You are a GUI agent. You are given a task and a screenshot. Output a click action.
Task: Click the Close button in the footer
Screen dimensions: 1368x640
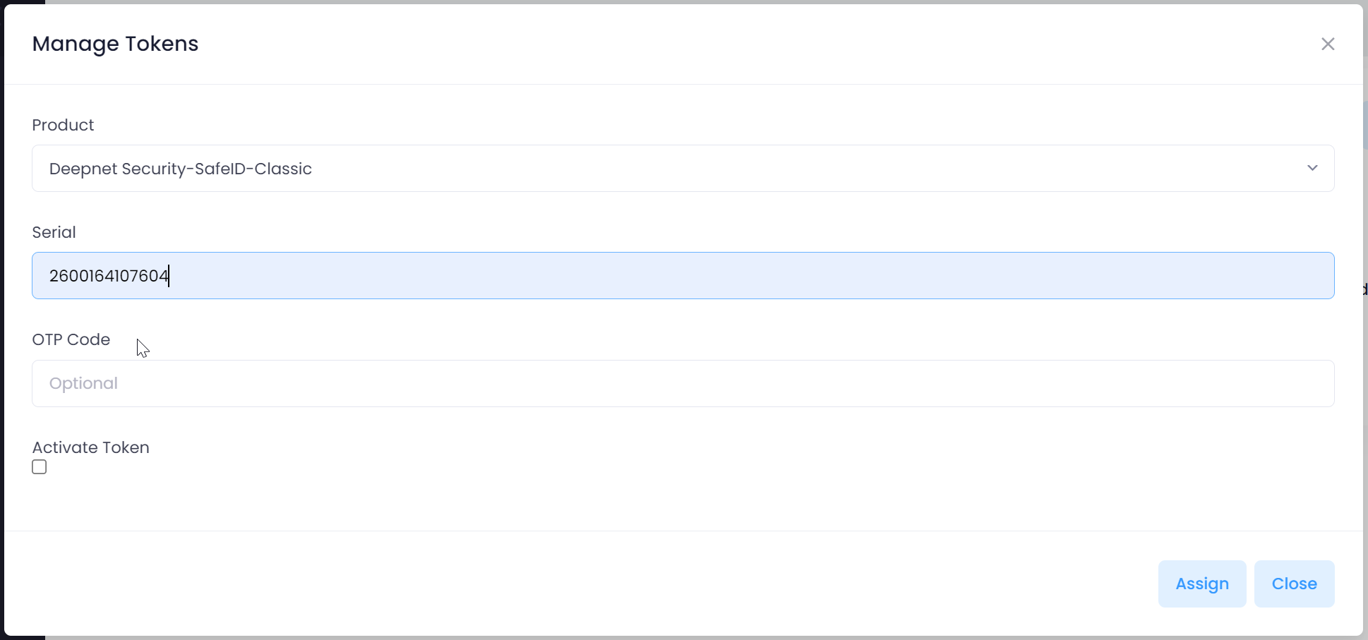[1294, 584]
